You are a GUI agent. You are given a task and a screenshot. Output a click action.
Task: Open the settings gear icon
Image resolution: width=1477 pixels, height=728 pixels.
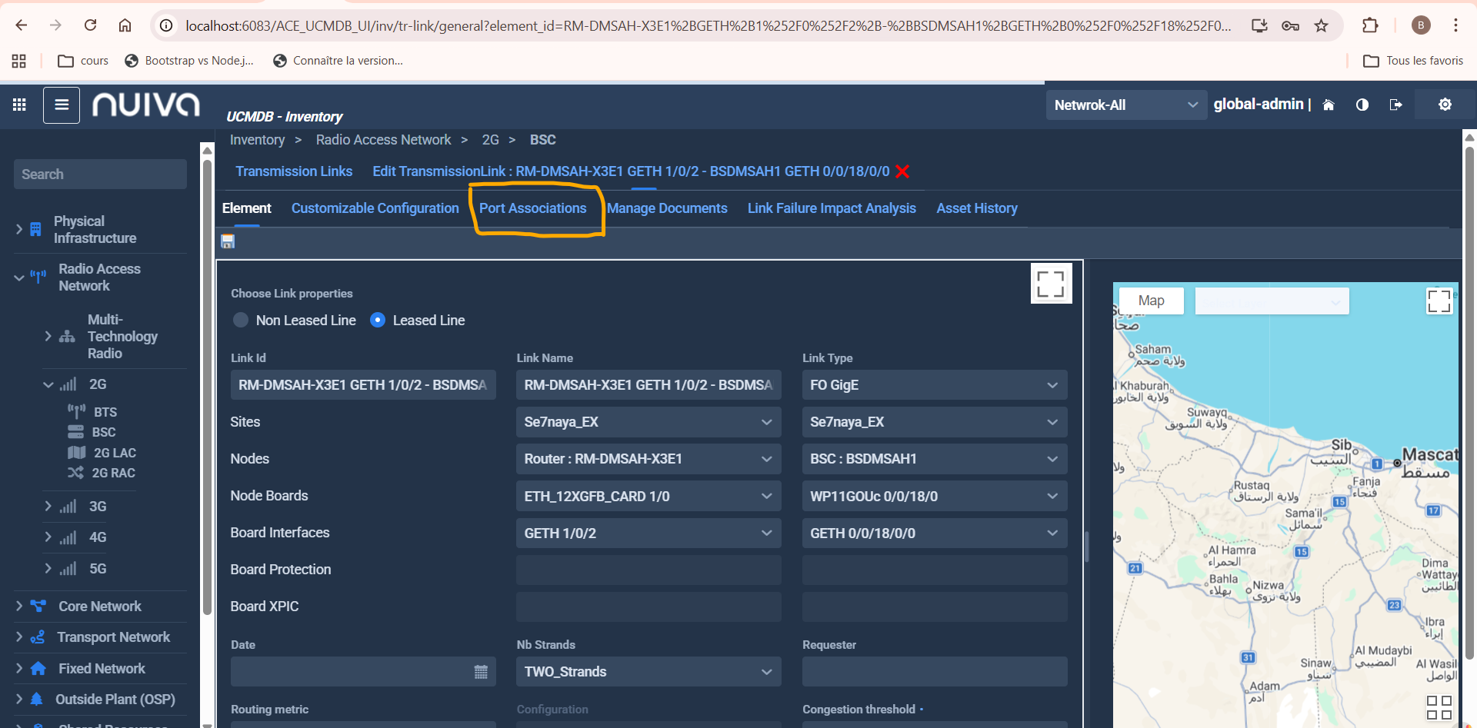tap(1445, 105)
